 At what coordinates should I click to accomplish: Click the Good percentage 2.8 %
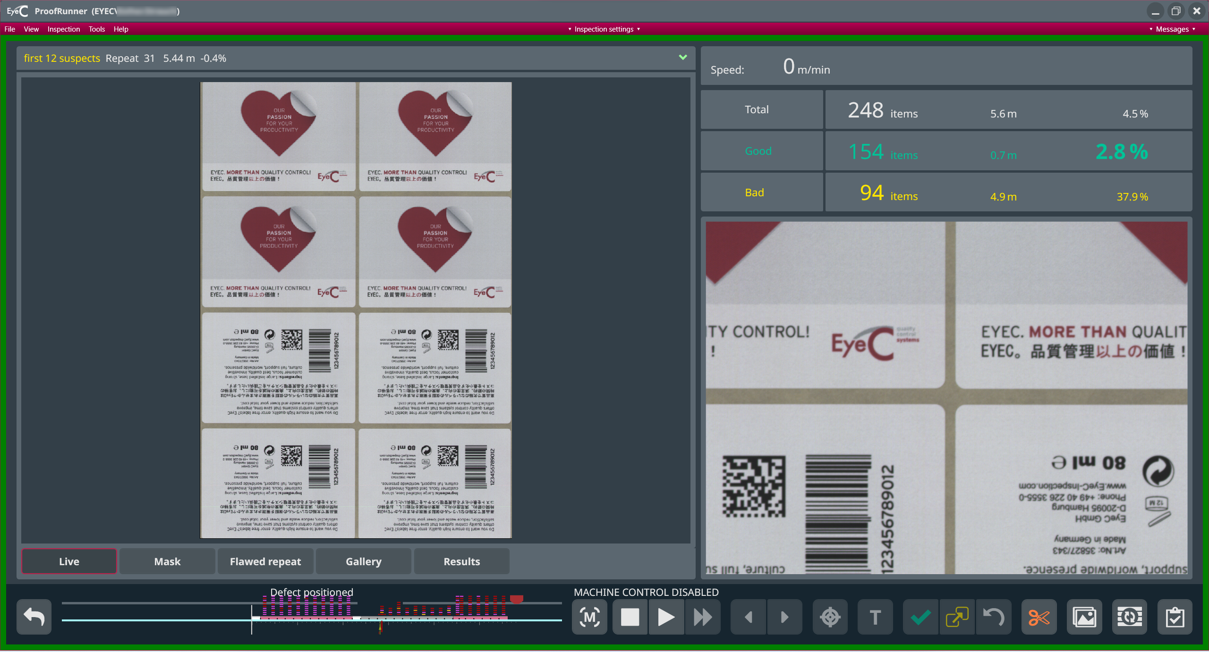1122,151
